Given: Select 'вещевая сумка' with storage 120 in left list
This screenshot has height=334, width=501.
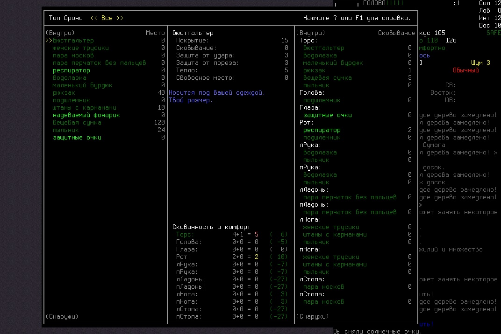Looking at the screenshot, I should pyautogui.click(x=77, y=123).
